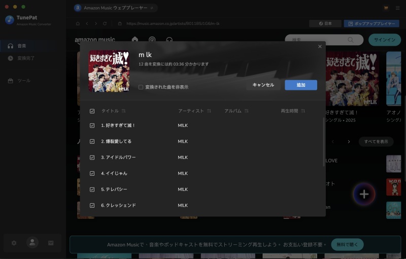Click the clock icon next to 変換完了
The width and height of the screenshot is (406, 259).
[10, 58]
